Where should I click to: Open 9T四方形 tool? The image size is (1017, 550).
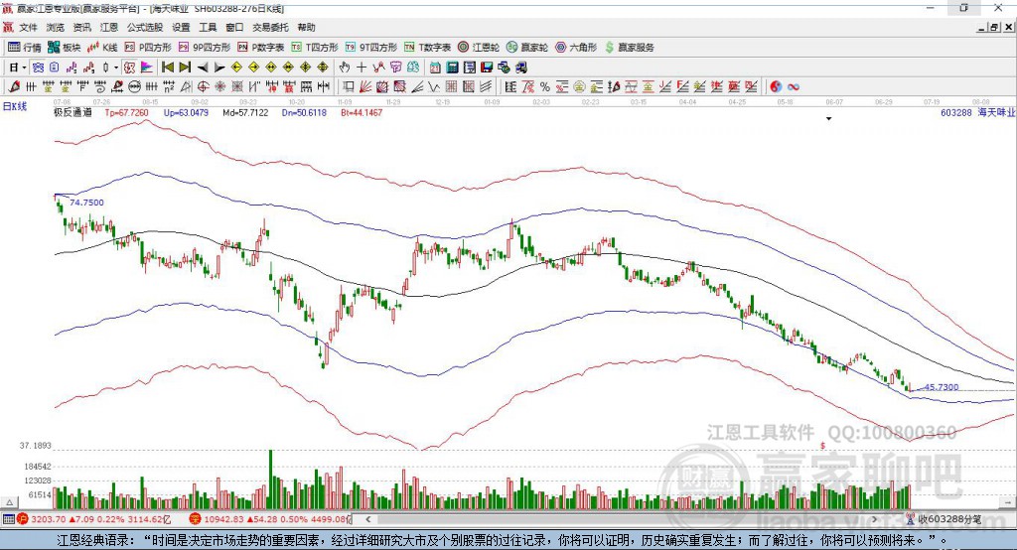[x=371, y=48]
